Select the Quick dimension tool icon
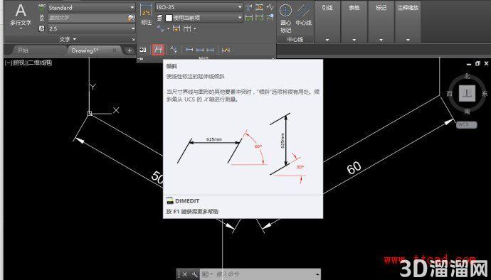 (176, 29)
